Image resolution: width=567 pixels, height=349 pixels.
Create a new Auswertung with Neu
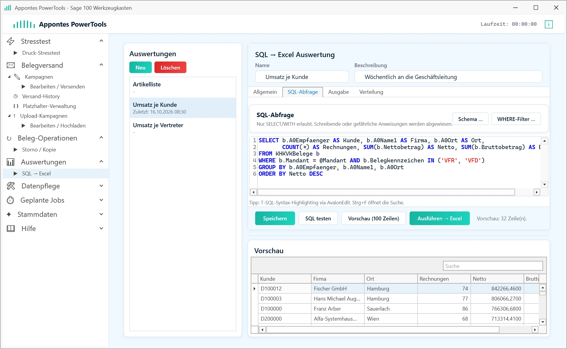click(x=141, y=67)
